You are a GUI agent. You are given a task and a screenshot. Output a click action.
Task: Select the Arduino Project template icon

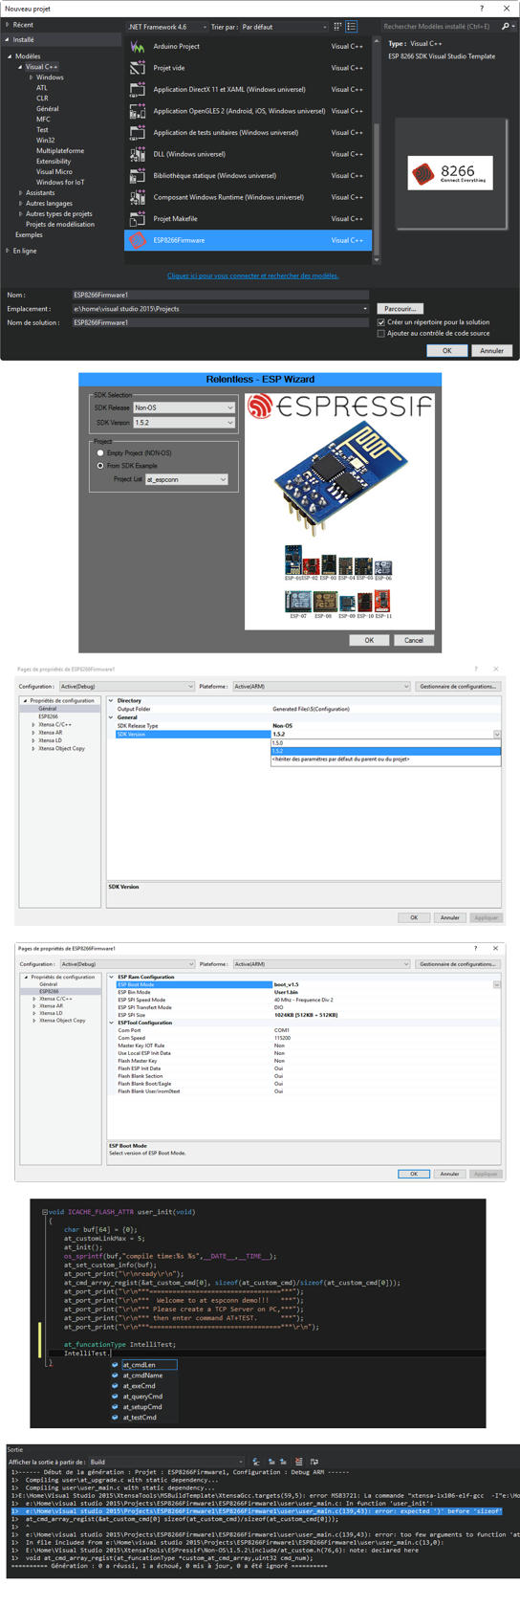pos(138,46)
